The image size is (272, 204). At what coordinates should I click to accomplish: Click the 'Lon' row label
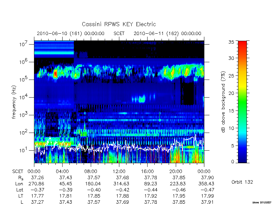[x=19, y=184]
